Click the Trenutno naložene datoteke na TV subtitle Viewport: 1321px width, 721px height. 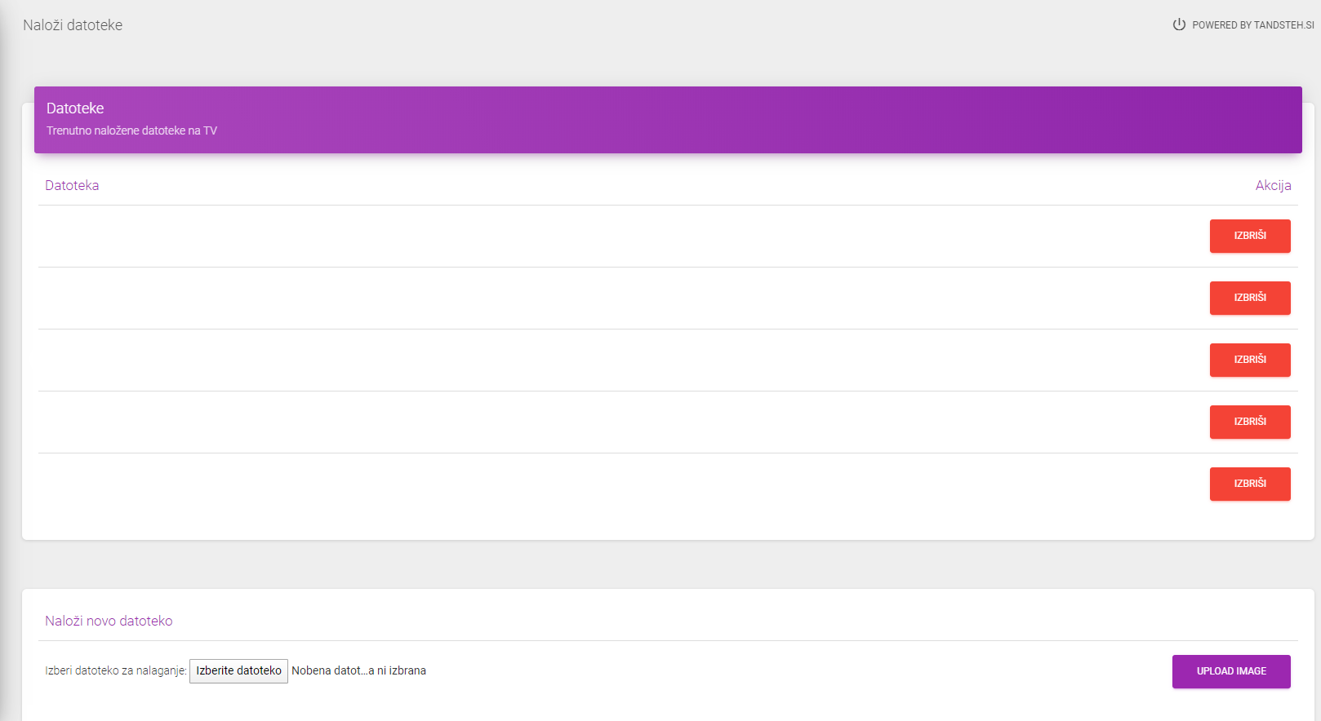coord(131,130)
